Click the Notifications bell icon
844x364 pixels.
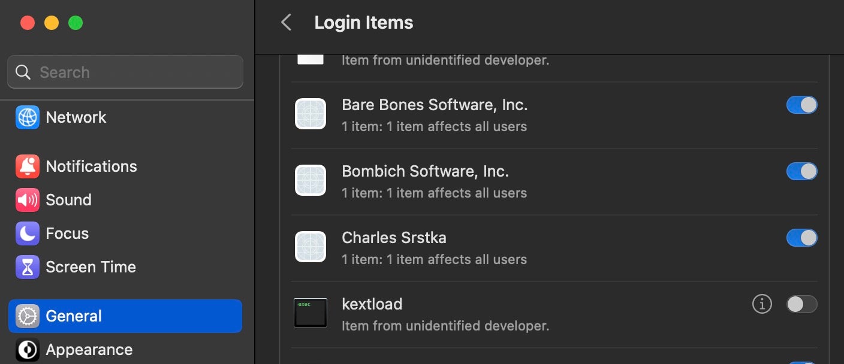tap(28, 166)
